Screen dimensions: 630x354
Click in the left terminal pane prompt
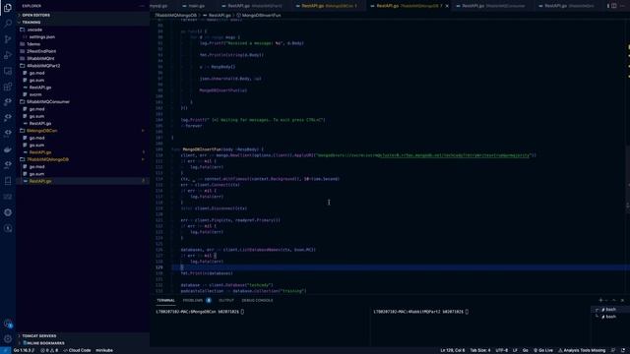coord(200,312)
